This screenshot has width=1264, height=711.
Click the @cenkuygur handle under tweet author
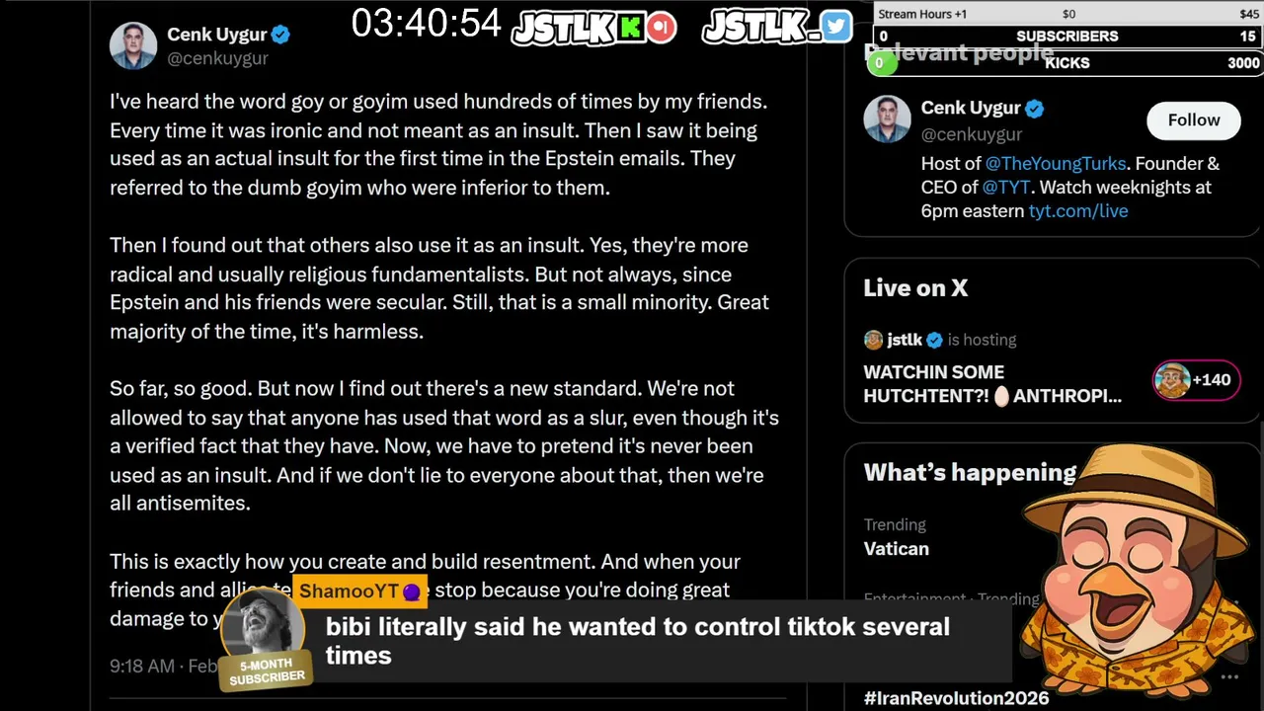click(x=217, y=58)
